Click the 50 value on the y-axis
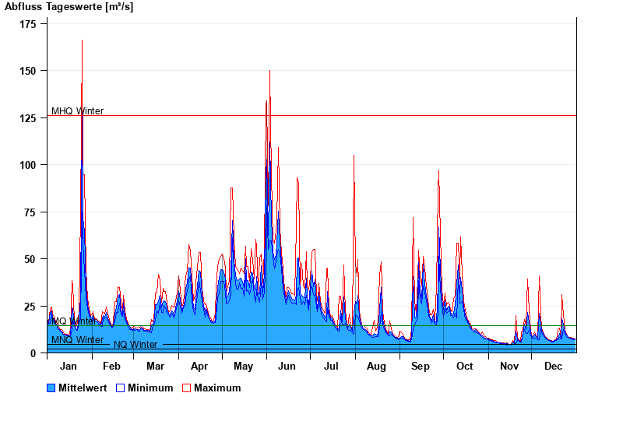 coord(31,259)
